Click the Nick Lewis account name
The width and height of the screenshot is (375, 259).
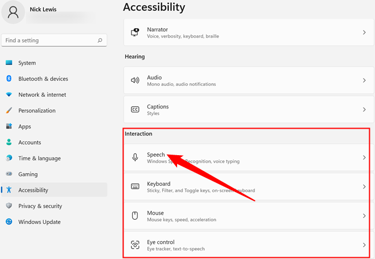43,9
